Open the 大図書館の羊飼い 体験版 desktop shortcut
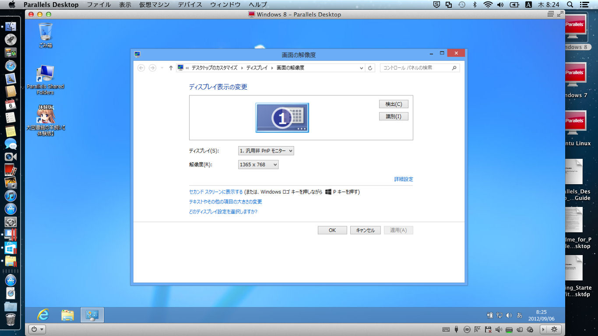 46,120
